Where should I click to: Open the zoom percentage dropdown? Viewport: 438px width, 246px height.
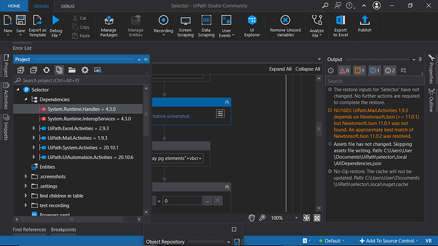point(296,218)
